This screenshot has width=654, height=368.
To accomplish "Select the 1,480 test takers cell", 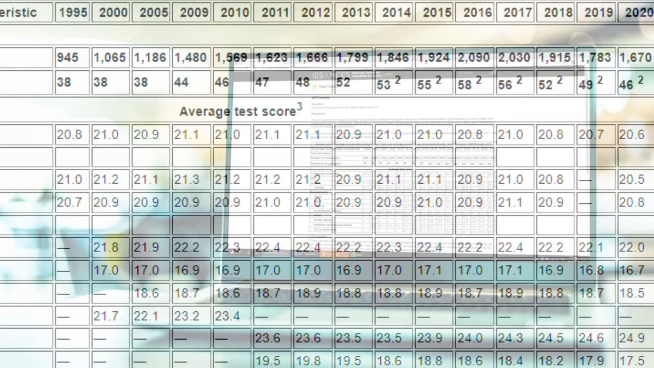I will click(192, 58).
